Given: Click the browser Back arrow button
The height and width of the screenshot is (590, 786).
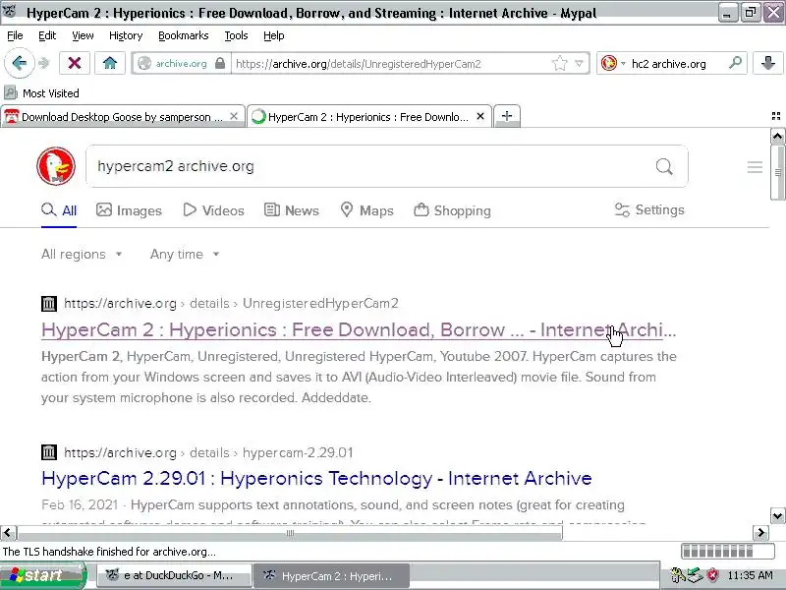Looking at the screenshot, I should (19, 63).
